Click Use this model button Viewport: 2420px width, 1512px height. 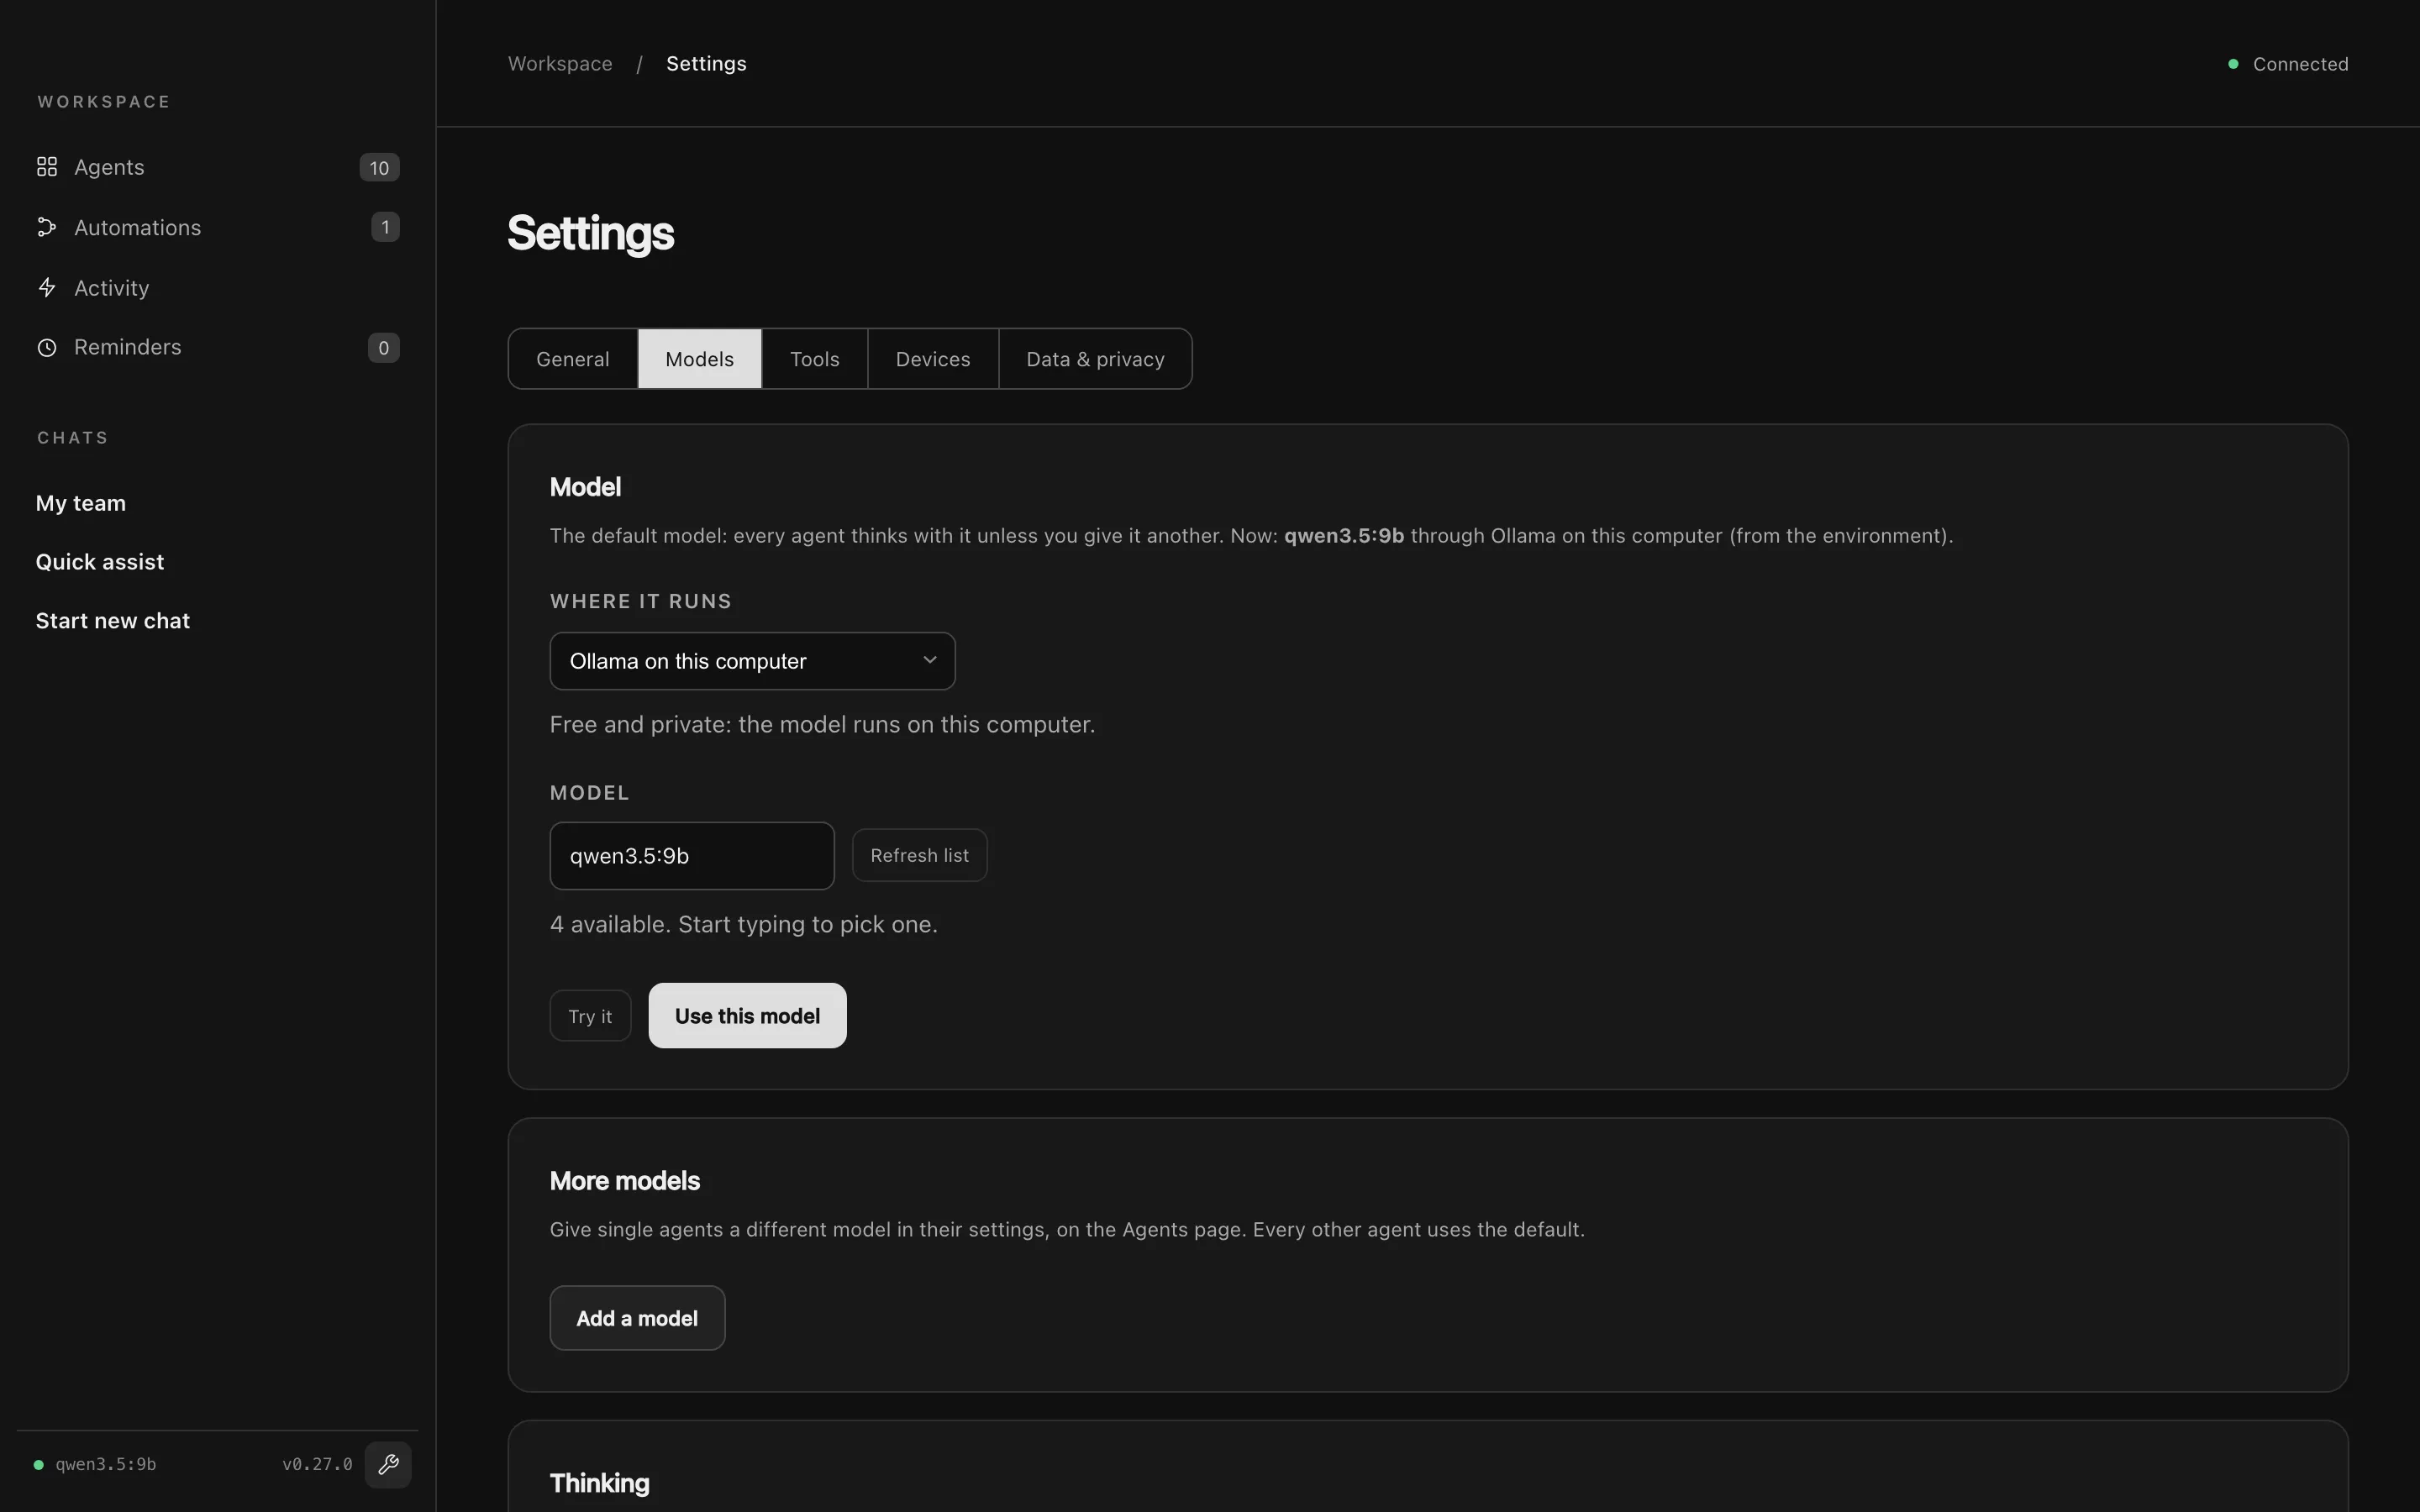coord(747,1016)
